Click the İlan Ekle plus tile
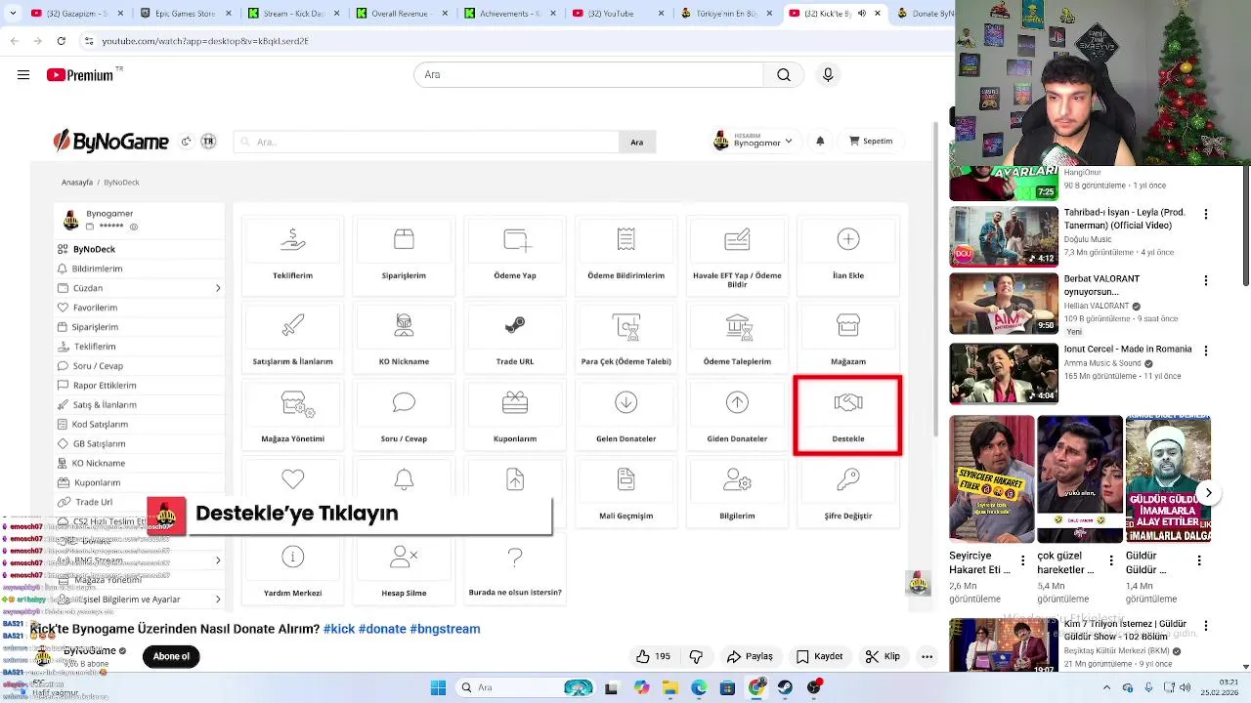Screen dimensions: 1251x703 click(848, 254)
